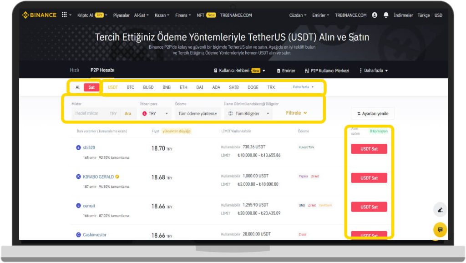Sort price by yüksekten düşüğe
This screenshot has width=466, height=263.
coord(177,131)
